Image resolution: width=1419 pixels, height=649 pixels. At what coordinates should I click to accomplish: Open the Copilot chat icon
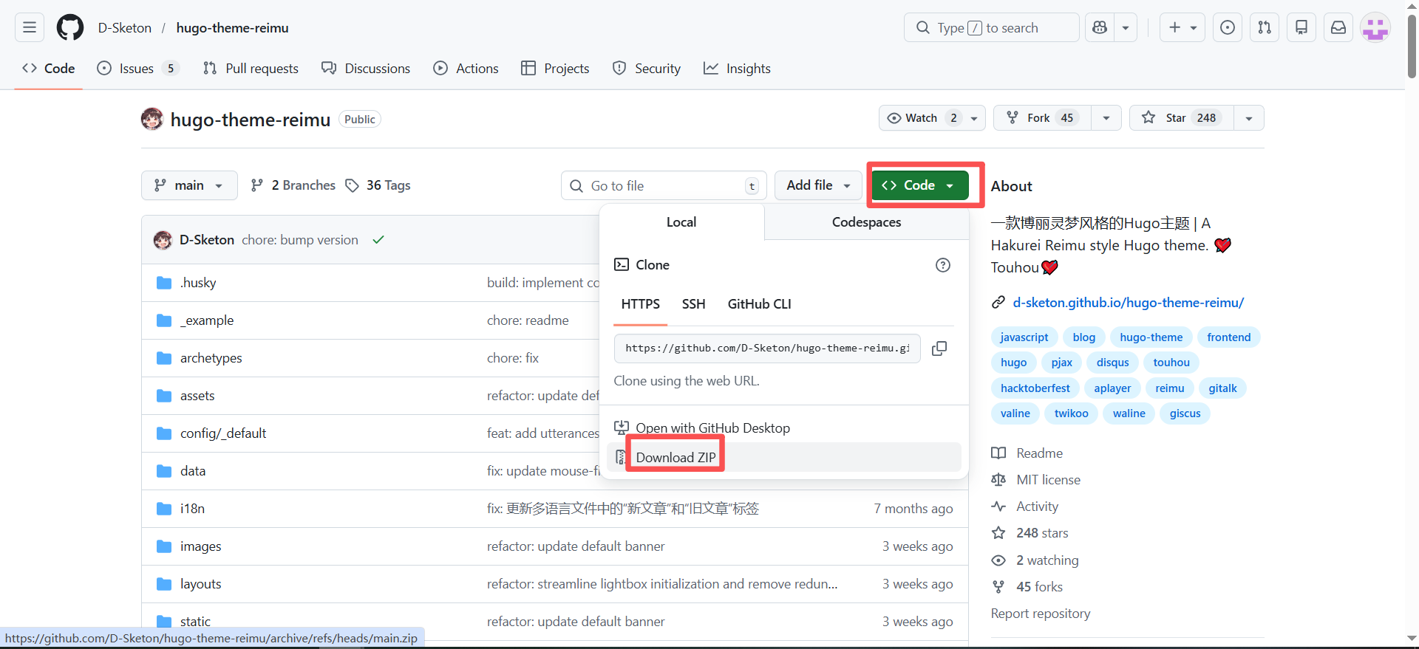(1100, 27)
